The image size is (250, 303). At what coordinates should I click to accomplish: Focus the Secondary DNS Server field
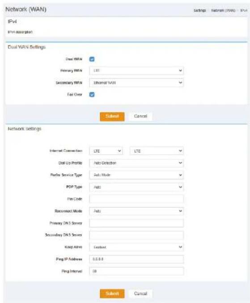coord(136,235)
